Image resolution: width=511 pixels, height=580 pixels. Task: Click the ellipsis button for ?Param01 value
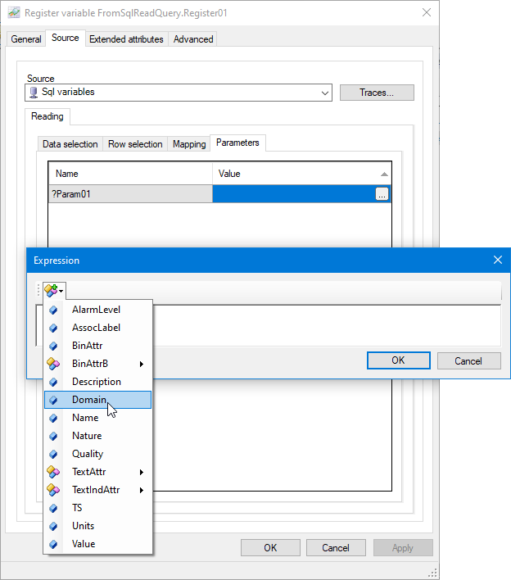382,194
